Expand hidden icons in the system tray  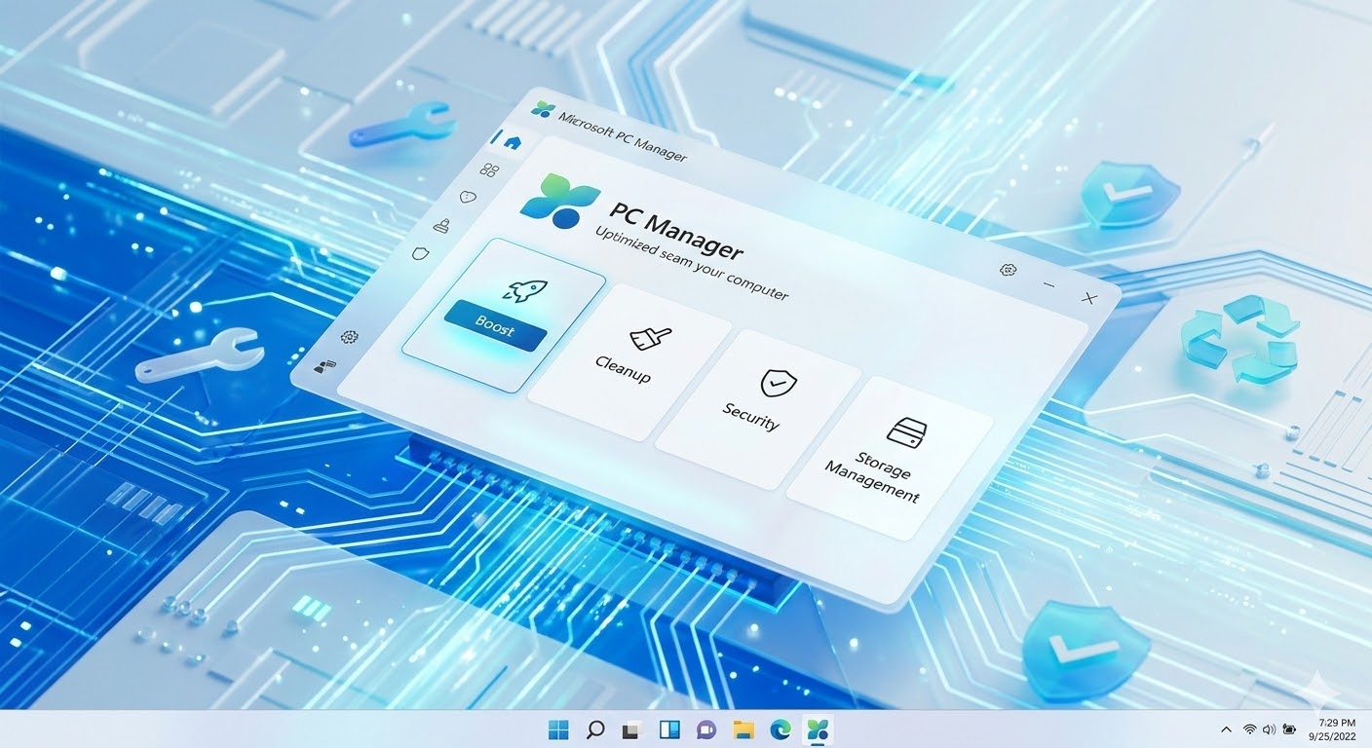pos(1226,729)
